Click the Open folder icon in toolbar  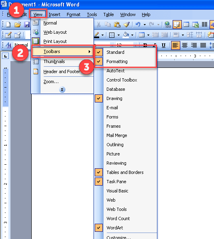click(18, 25)
